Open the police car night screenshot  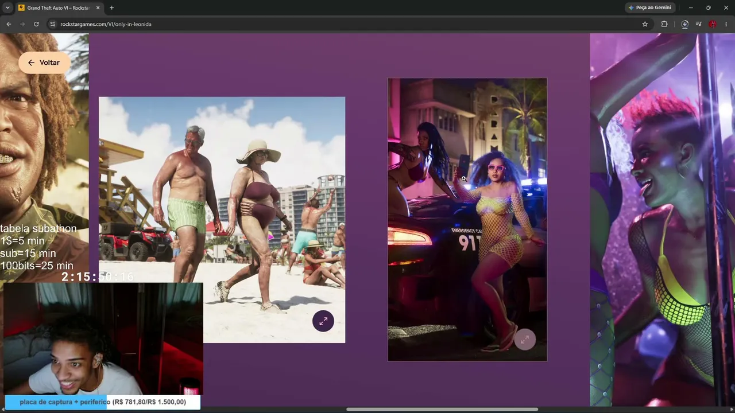pyautogui.click(x=467, y=220)
